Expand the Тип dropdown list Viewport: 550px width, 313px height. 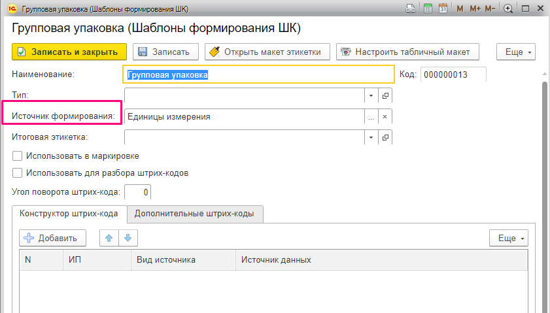[371, 95]
